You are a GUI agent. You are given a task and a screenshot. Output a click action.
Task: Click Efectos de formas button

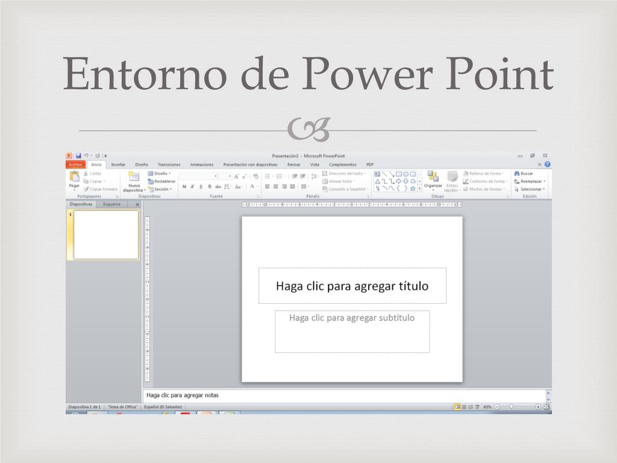click(x=484, y=189)
